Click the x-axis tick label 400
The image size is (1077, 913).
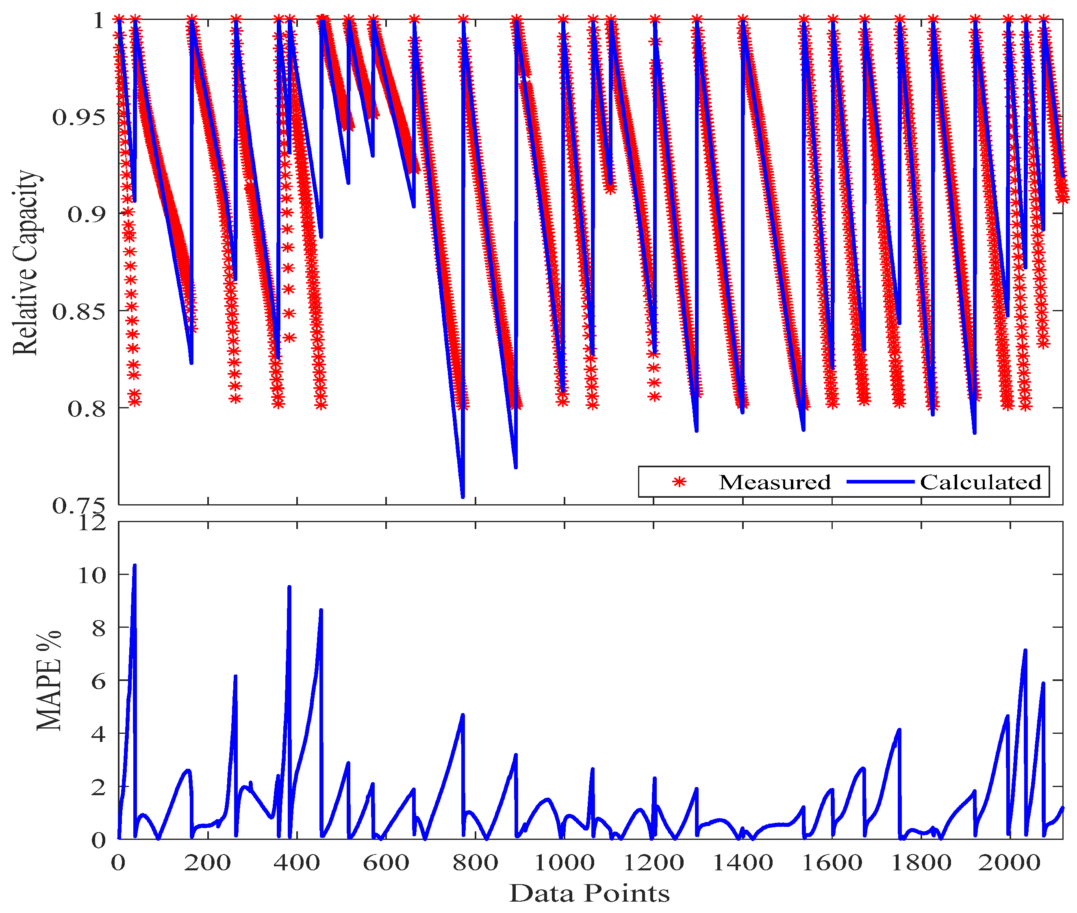tap(297, 863)
